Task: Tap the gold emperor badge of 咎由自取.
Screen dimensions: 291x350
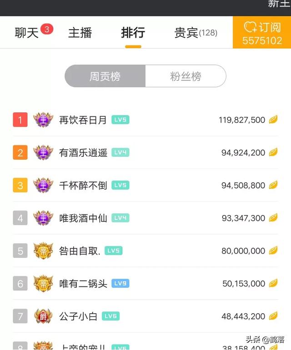Action: 43,251
